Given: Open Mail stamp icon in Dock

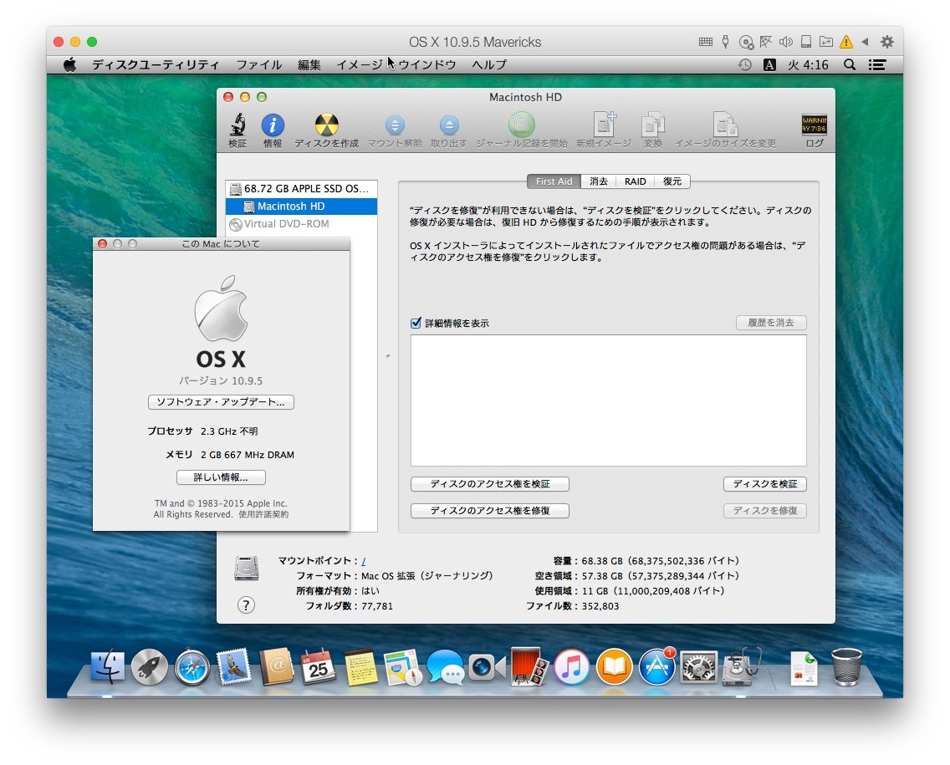Looking at the screenshot, I should coord(234,666).
